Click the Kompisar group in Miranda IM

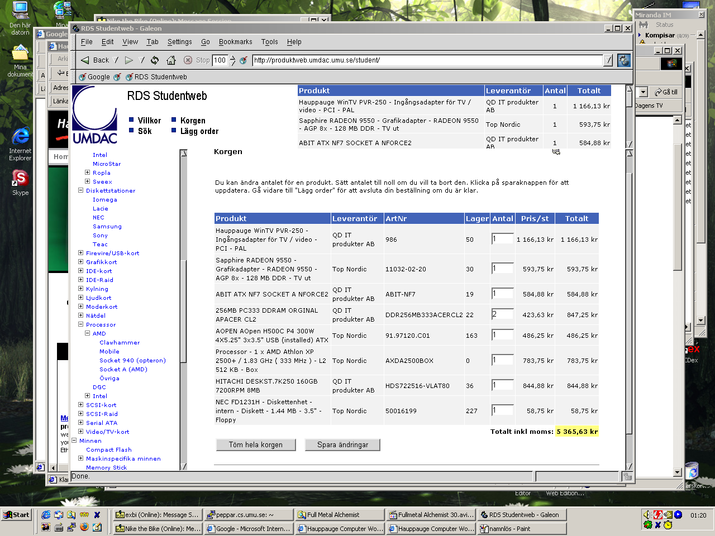[660, 35]
